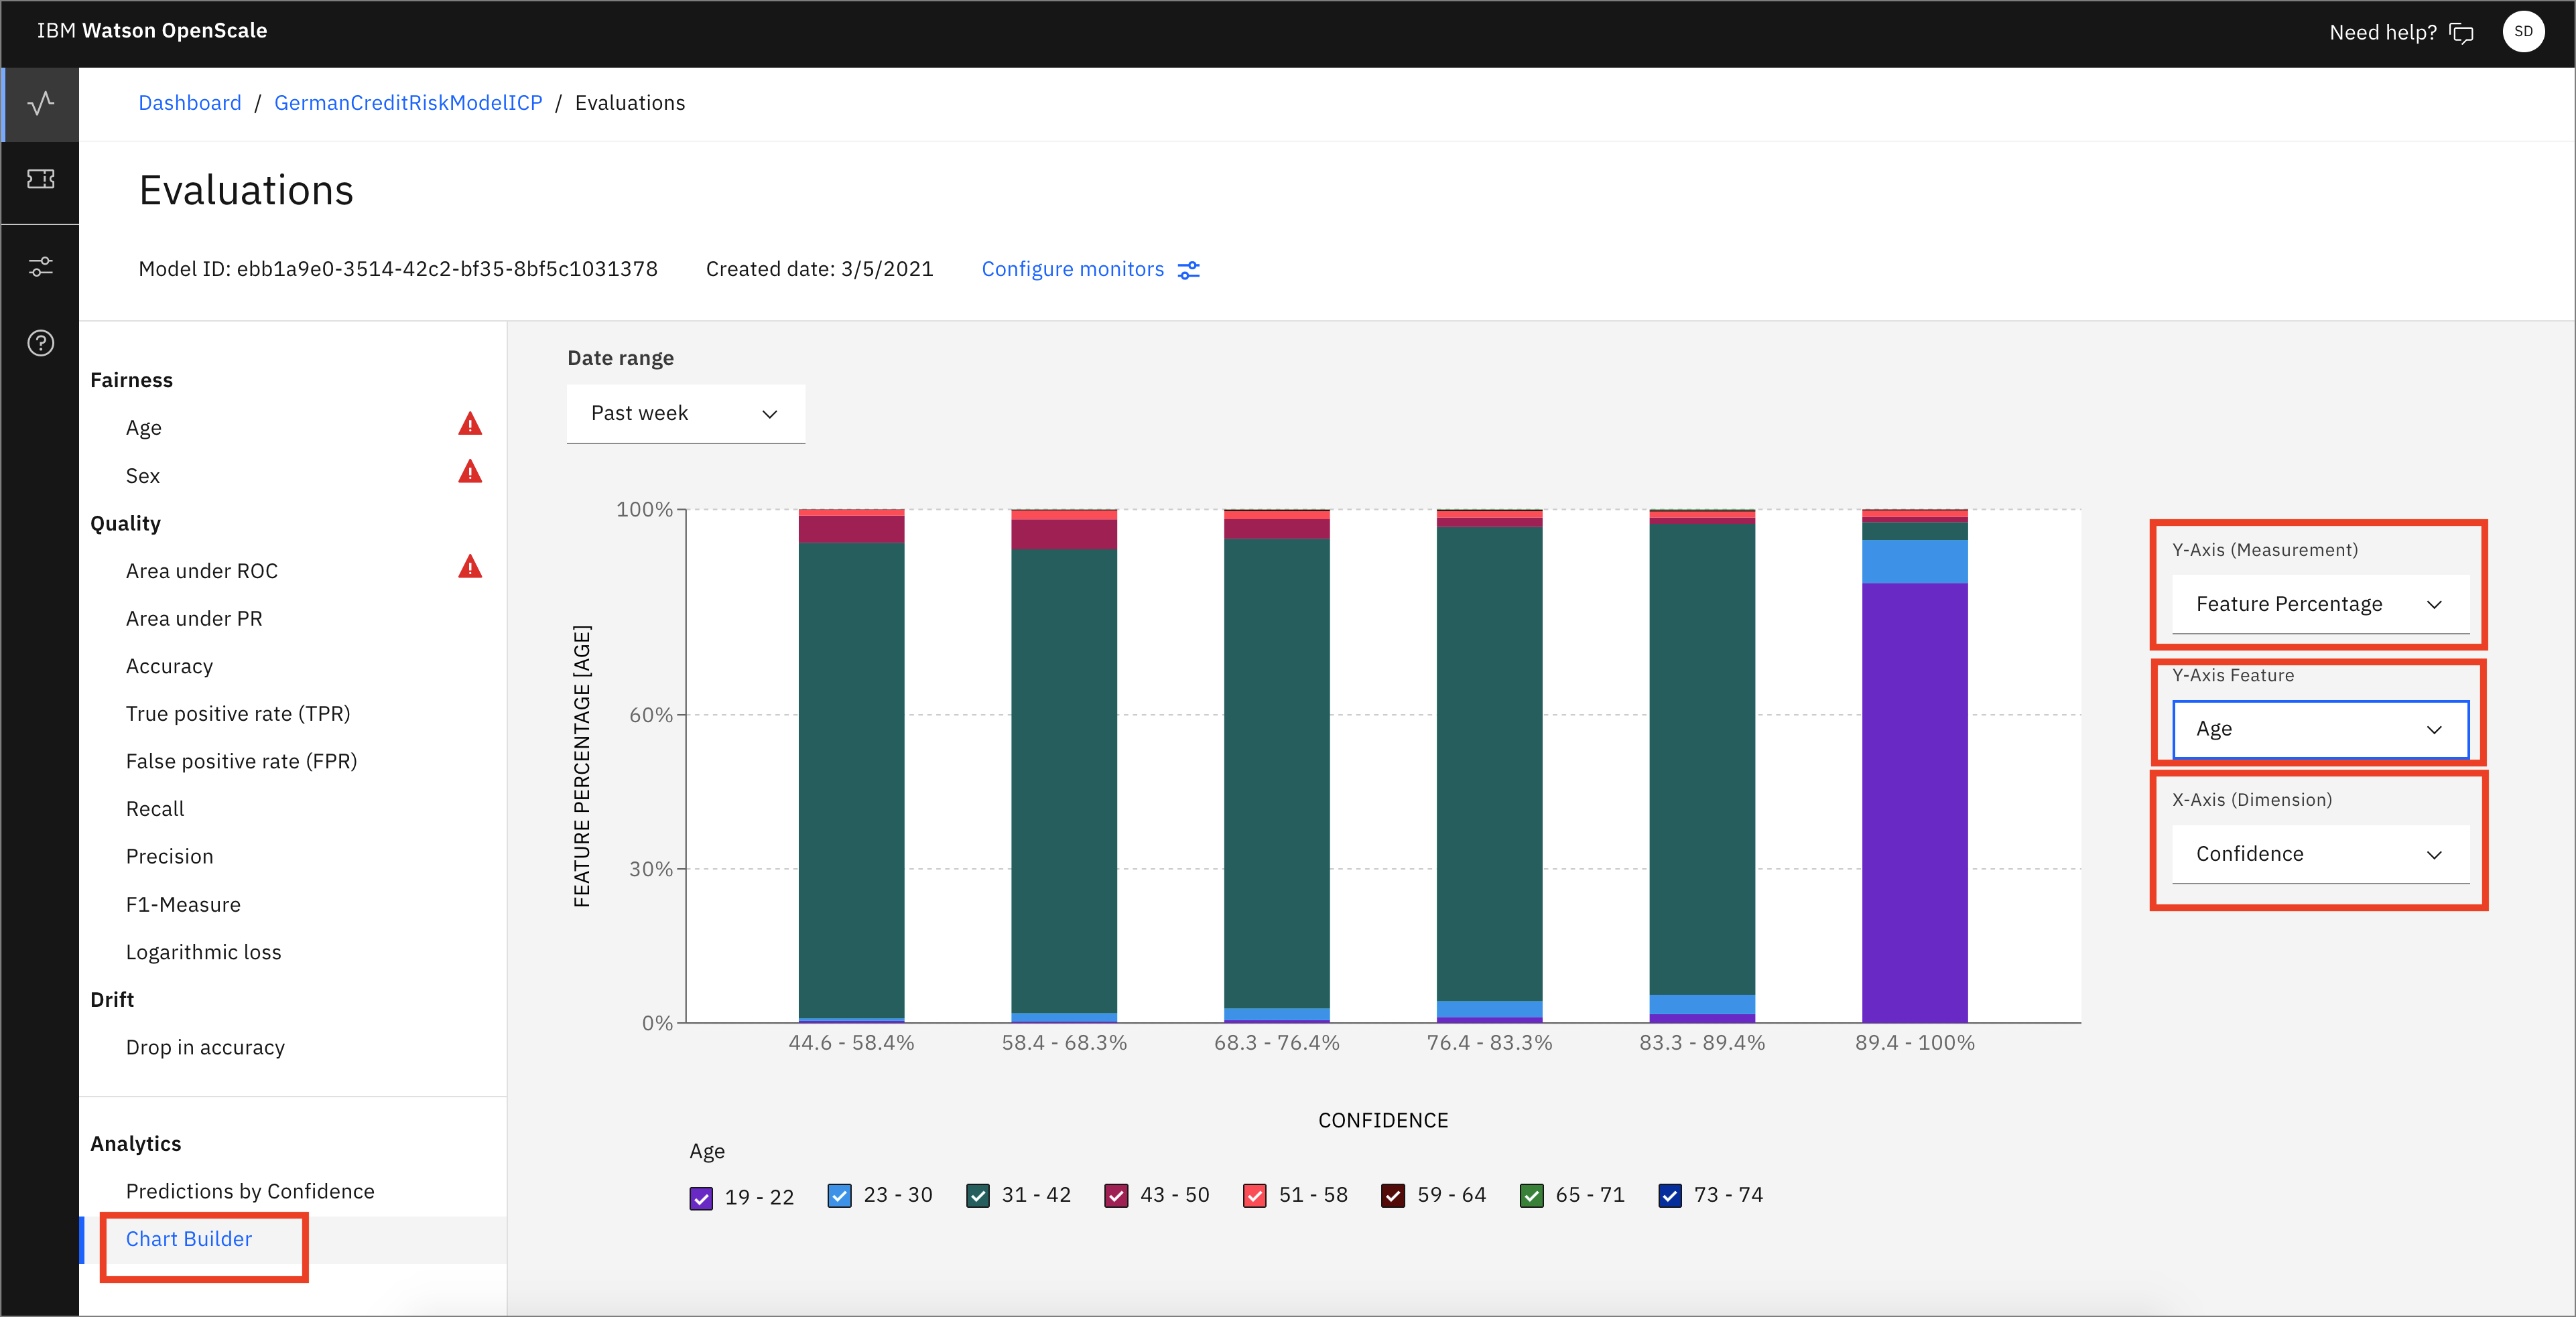This screenshot has width=2576, height=1317.
Task: Open the SD user avatar menu
Action: (2523, 32)
